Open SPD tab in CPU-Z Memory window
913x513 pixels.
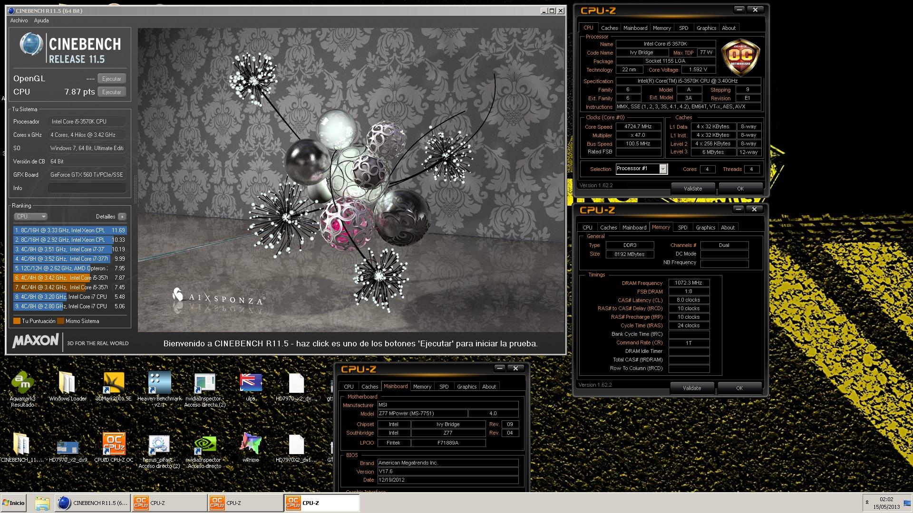click(682, 228)
